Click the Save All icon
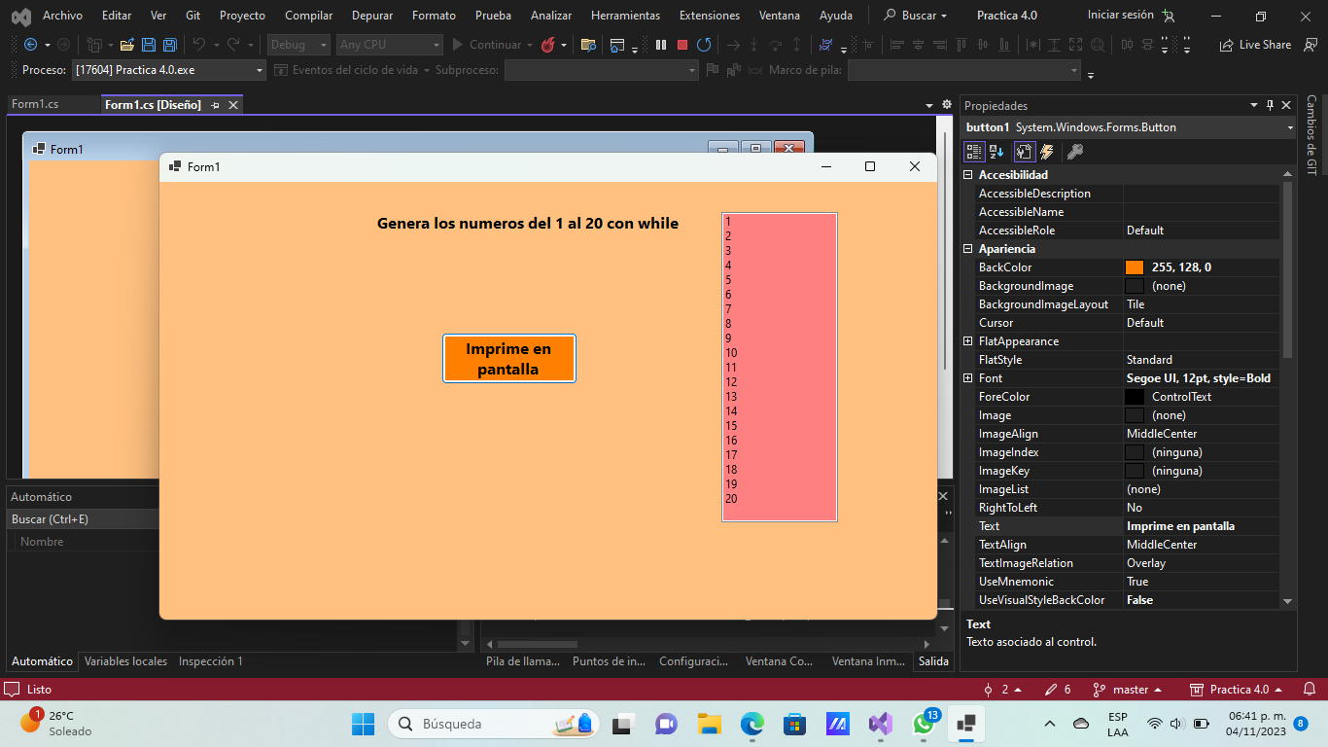 tap(168, 45)
